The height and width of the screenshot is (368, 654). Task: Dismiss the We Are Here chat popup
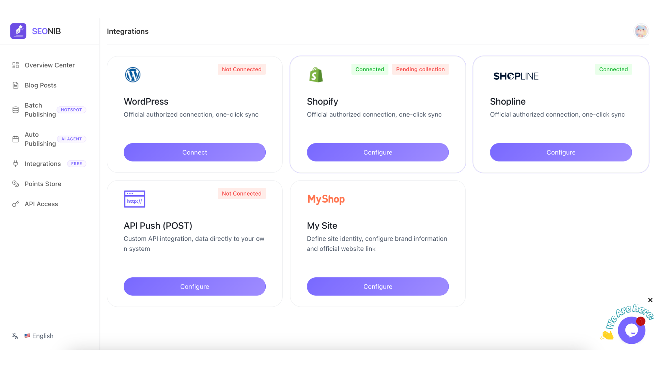tap(650, 300)
